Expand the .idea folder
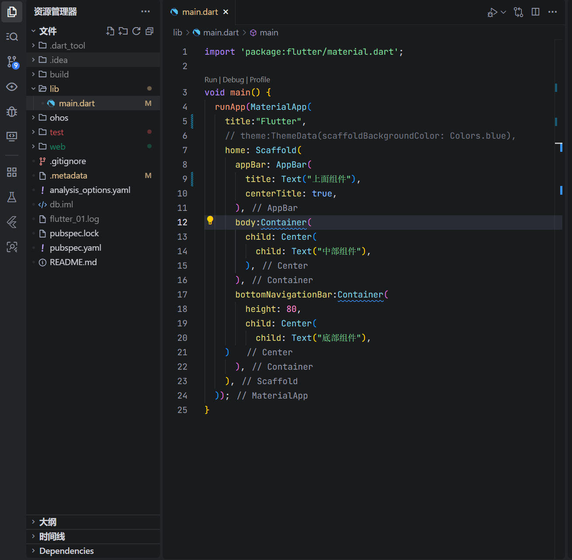Image resolution: width=572 pixels, height=560 pixels. pos(93,60)
